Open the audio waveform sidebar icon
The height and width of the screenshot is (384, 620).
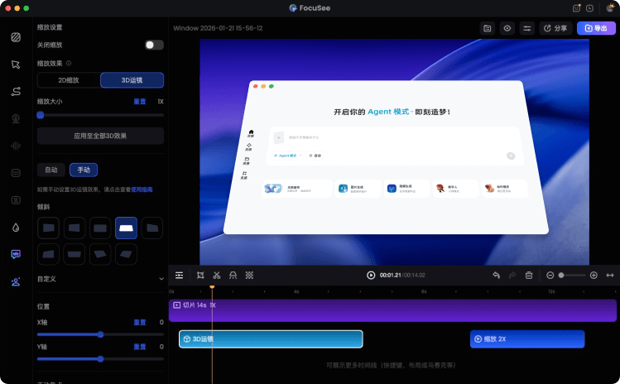point(16,146)
